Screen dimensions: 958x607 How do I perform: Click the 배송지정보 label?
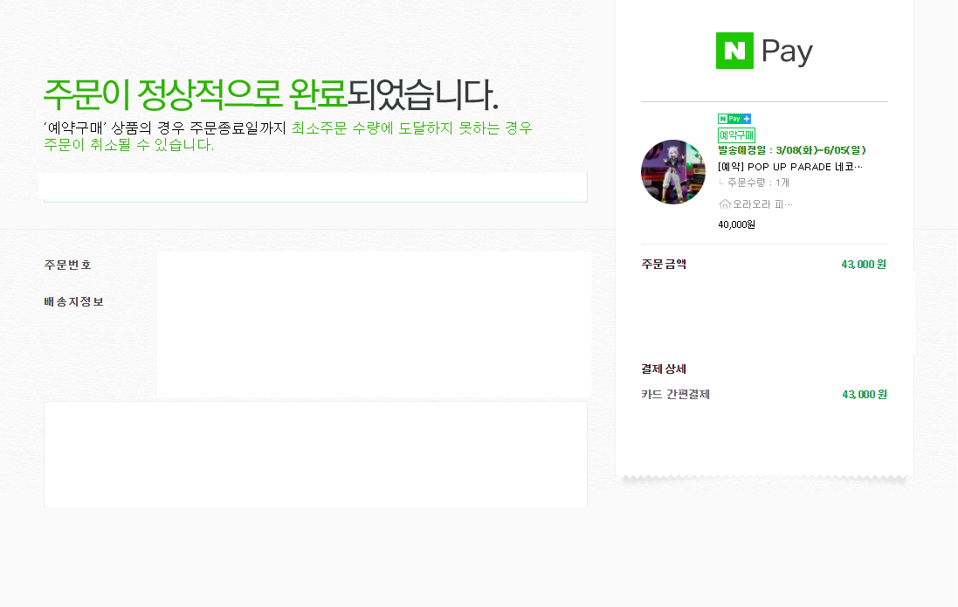click(x=74, y=302)
